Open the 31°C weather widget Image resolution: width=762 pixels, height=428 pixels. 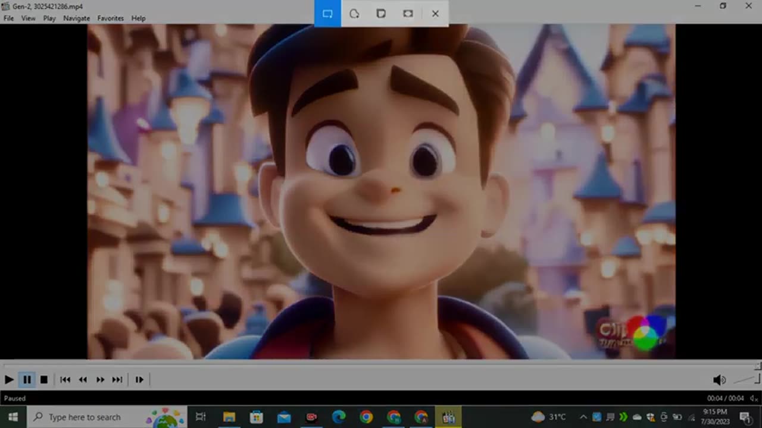pyautogui.click(x=549, y=417)
